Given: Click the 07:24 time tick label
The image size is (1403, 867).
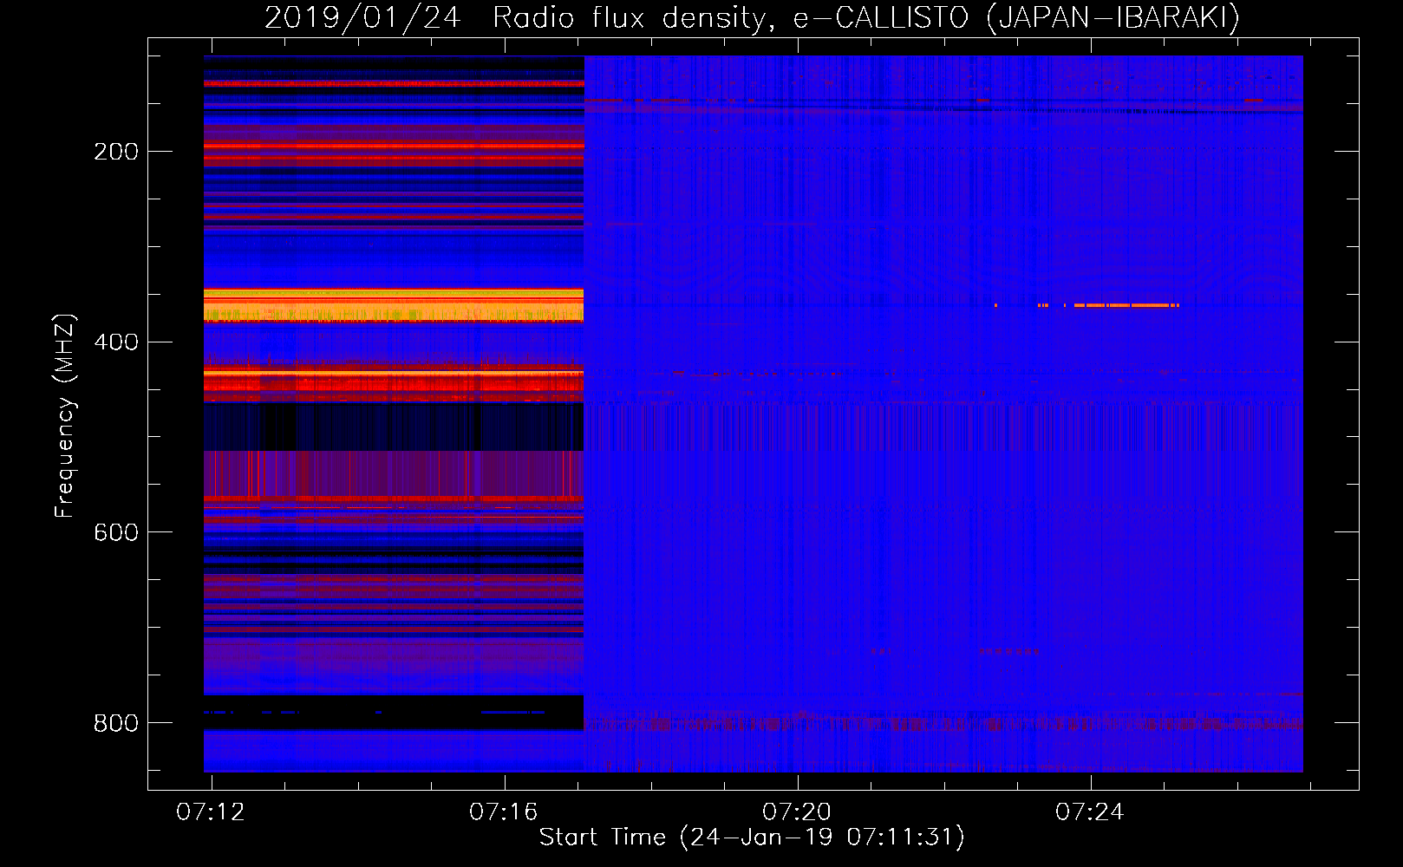Looking at the screenshot, I should click(1090, 812).
